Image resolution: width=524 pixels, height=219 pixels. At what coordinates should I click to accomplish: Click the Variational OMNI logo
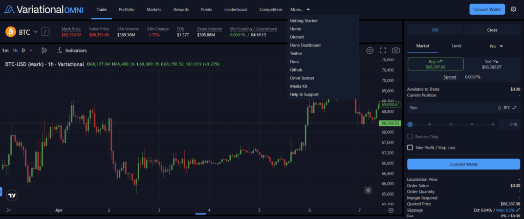tap(43, 9)
